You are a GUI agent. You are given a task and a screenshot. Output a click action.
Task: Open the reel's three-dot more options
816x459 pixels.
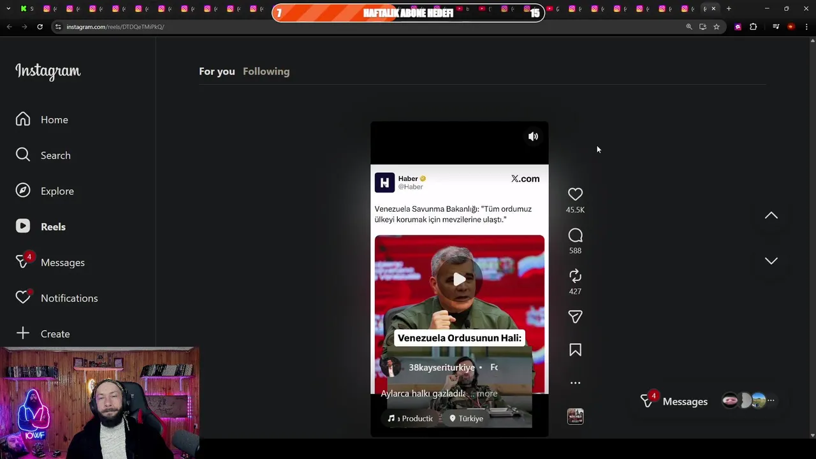tap(575, 383)
